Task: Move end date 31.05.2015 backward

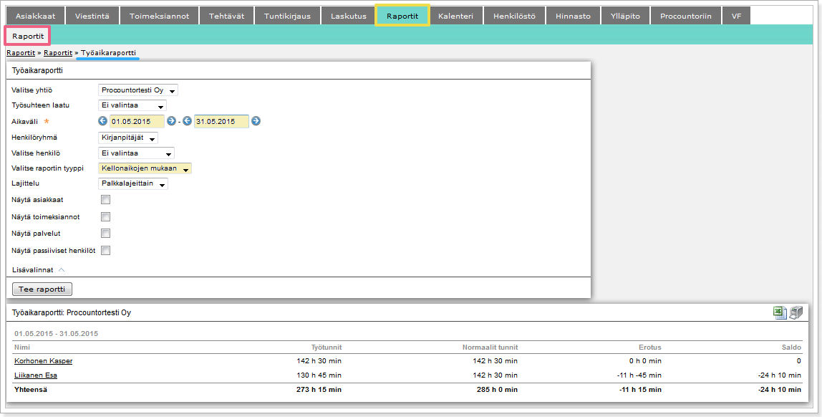Action: pyautogui.click(x=187, y=121)
